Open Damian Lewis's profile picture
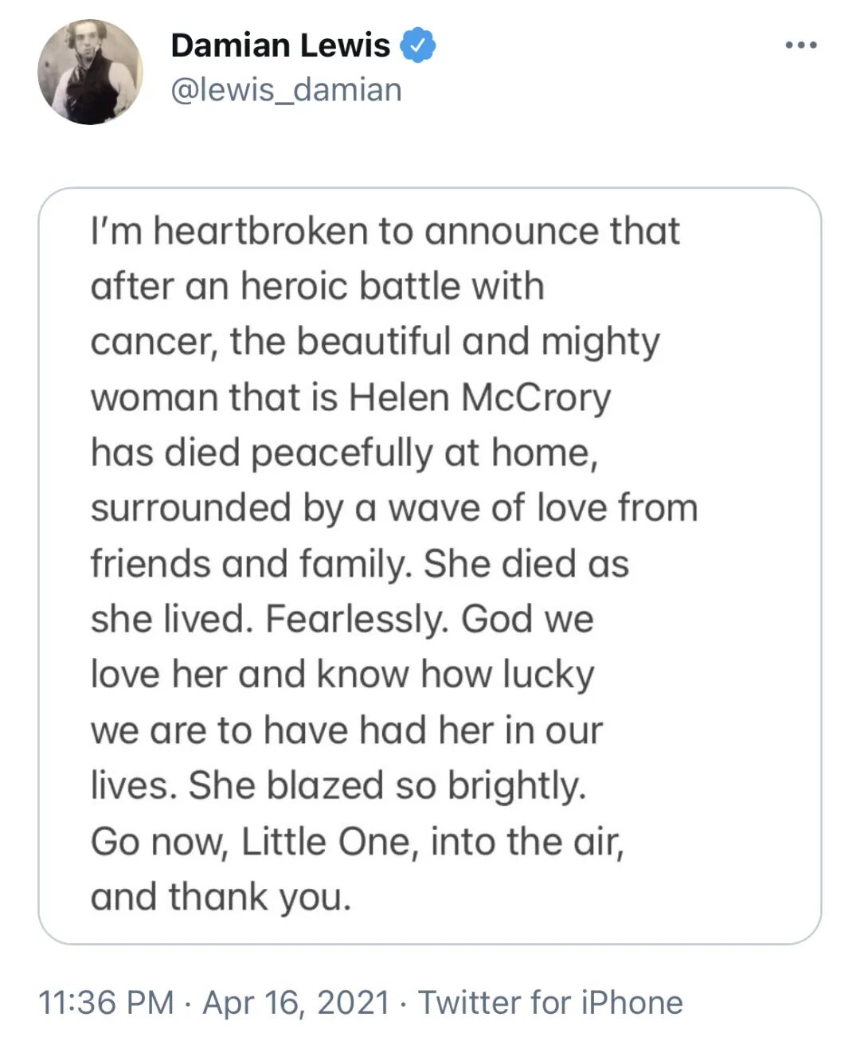The height and width of the screenshot is (1041, 860). pos(90,72)
